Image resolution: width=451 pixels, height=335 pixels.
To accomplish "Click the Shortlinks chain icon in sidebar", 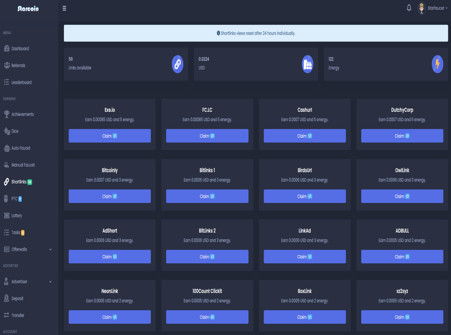I will click(6, 182).
